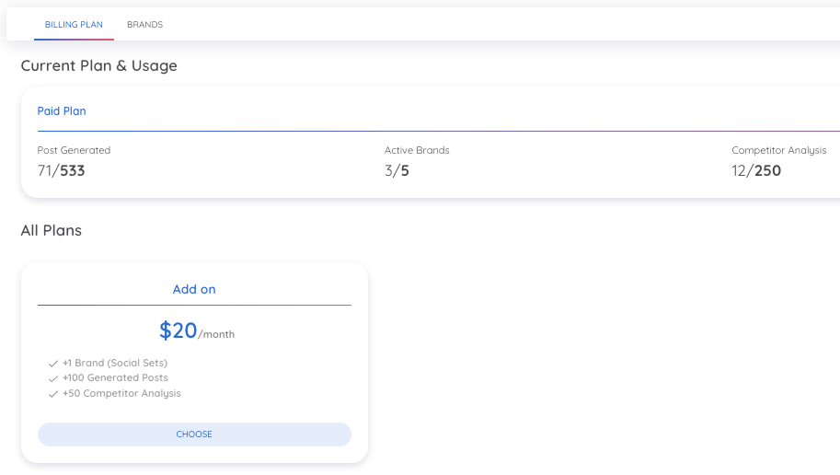Switch to the Brands tab
Screen dimensions: 840x475
[144, 25]
